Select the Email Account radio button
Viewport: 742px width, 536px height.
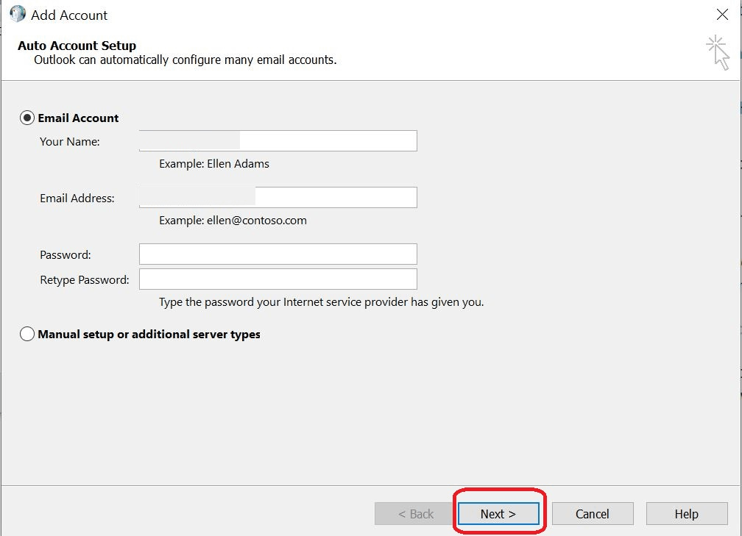[x=26, y=117]
